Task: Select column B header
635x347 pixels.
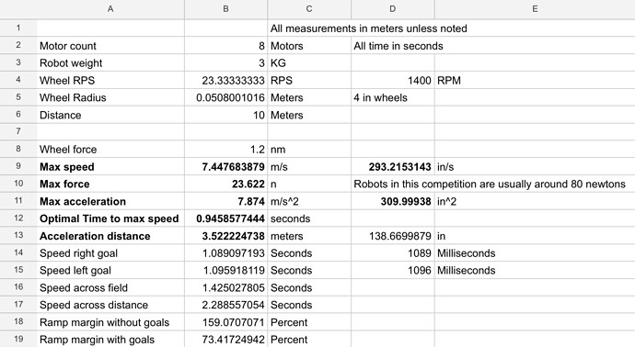Action: [226, 9]
